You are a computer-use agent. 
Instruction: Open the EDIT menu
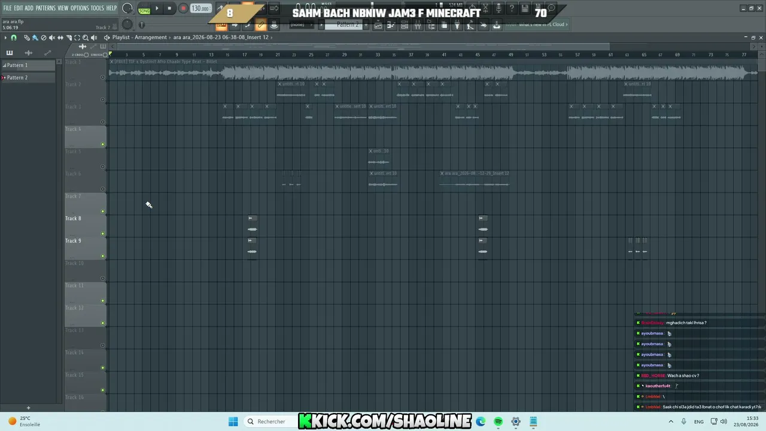18,8
